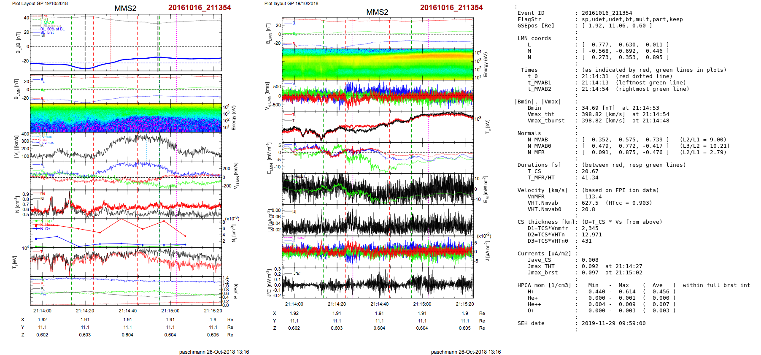Select the electron energy spectrogram in the middle plot
Image resolution: width=761 pixels, height=355 pixels.
pos(378,64)
